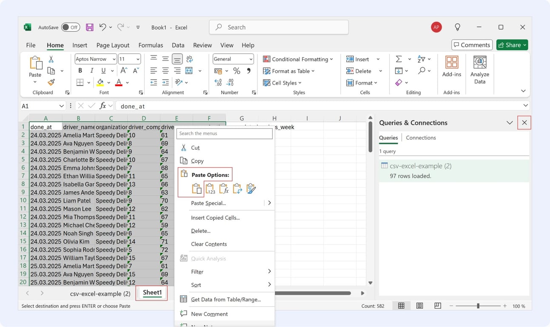Click Decrease Decimal icon
This screenshot has height=327, width=550.
click(x=231, y=82)
